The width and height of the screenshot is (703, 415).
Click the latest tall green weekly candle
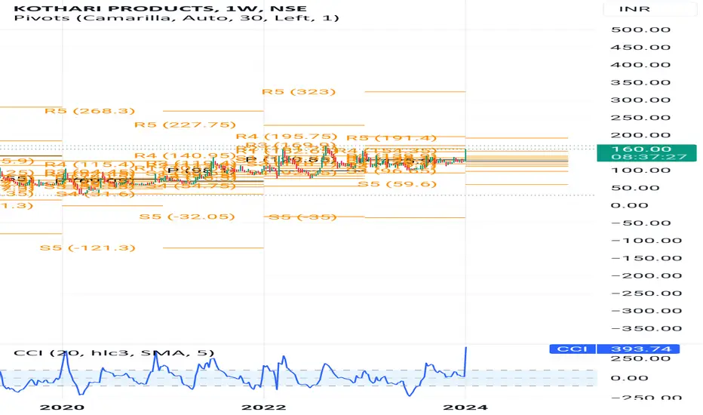coord(466,155)
